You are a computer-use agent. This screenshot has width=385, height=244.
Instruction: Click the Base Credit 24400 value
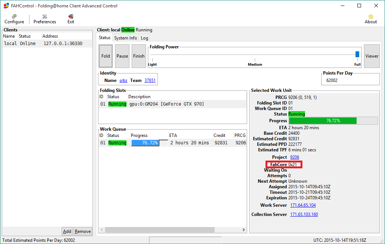[294, 133]
